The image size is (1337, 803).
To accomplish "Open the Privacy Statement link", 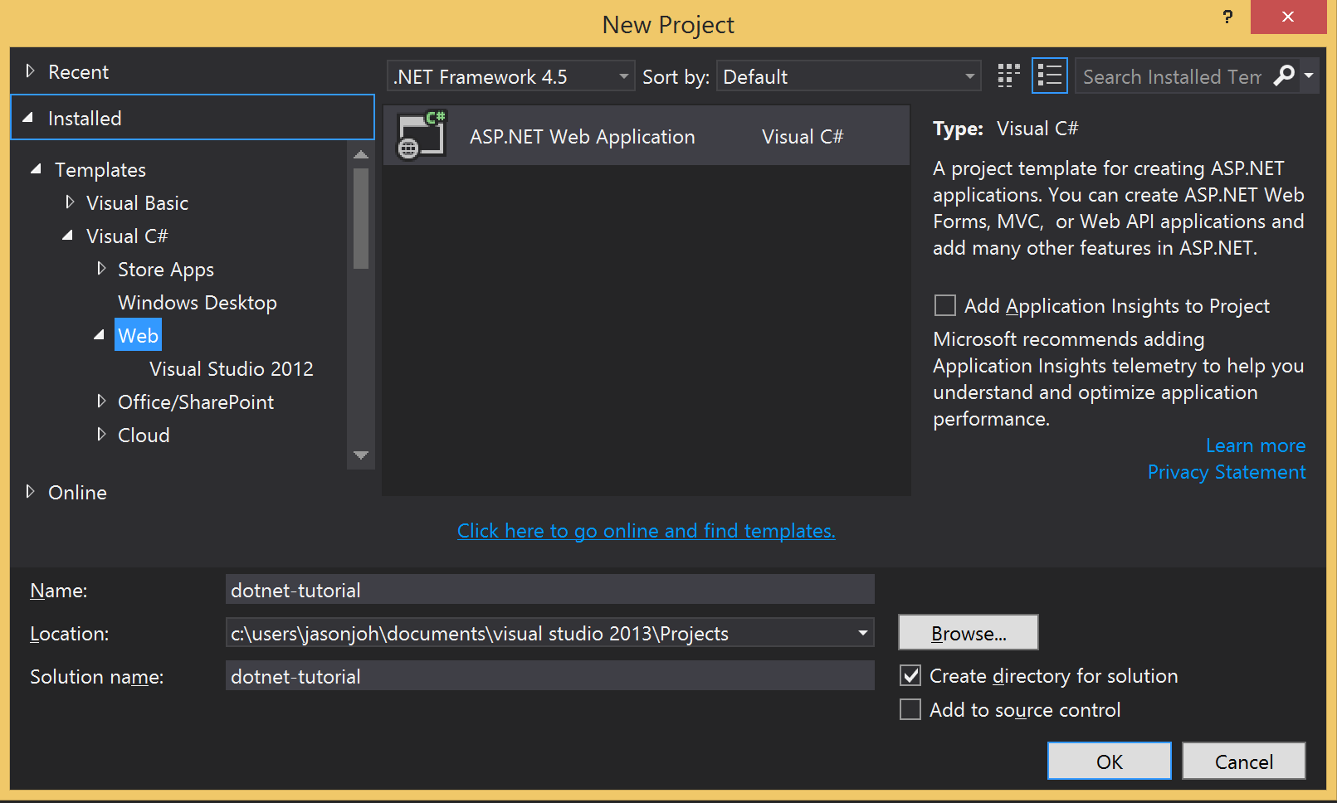I will point(1227,472).
